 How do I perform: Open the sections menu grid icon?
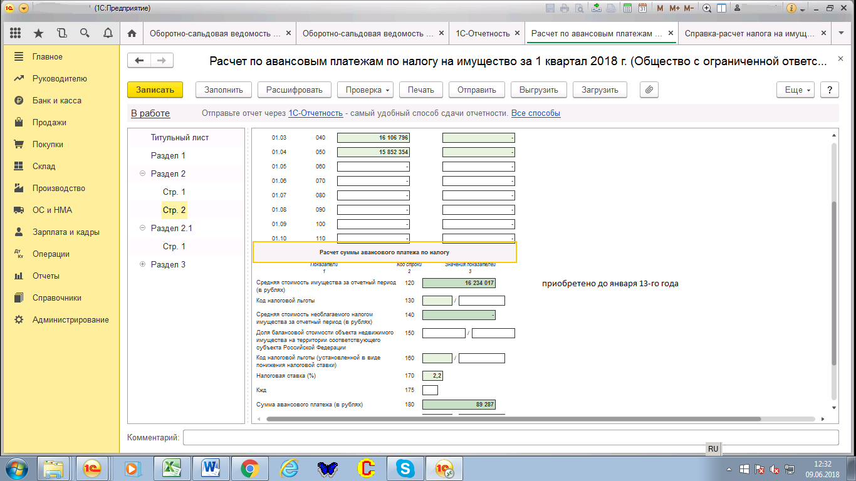click(16, 33)
